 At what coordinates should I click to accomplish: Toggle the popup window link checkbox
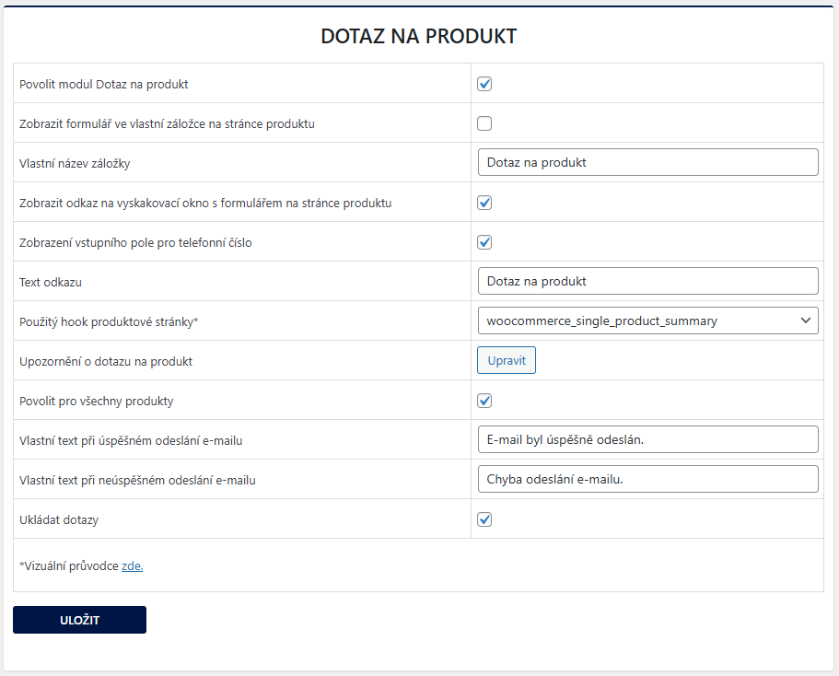click(x=484, y=203)
